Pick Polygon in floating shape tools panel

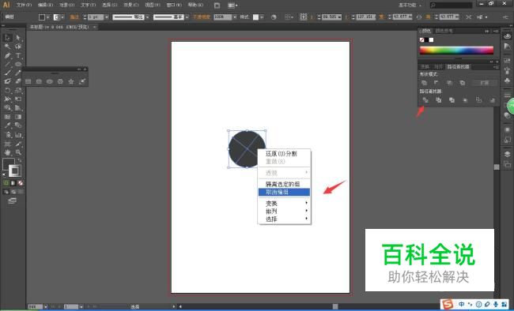tap(60, 81)
